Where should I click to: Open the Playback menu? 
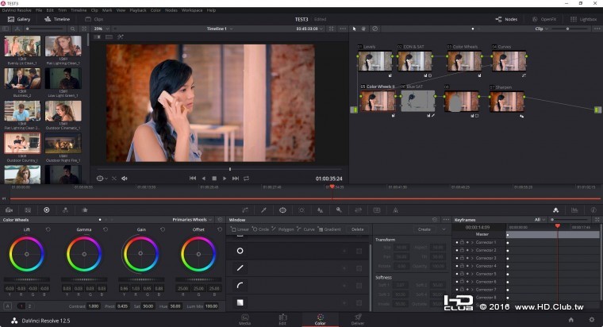tap(137, 10)
